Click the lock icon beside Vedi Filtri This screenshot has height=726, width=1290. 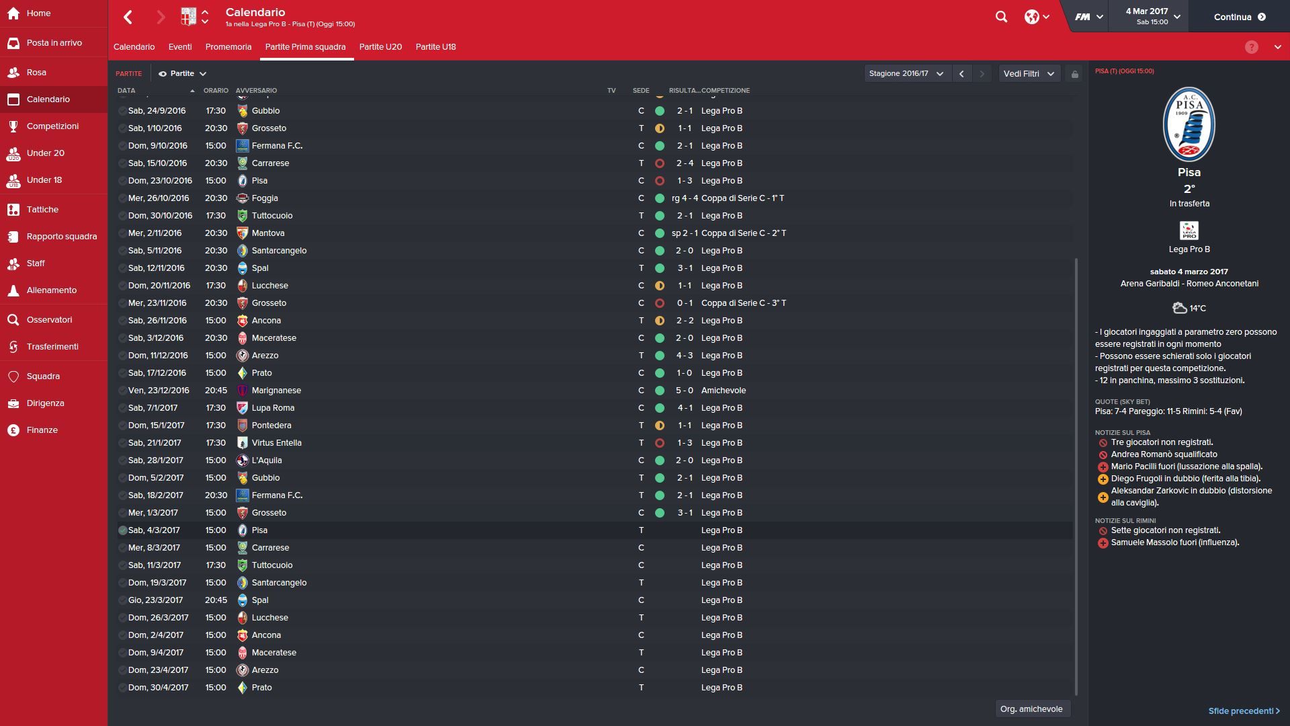tap(1074, 74)
